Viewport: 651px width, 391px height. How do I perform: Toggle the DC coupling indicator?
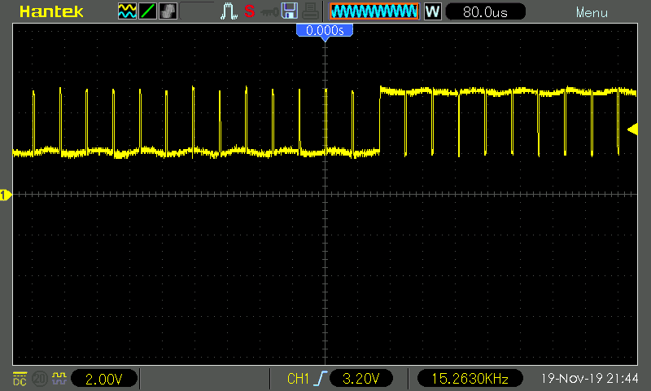pyautogui.click(x=19, y=378)
